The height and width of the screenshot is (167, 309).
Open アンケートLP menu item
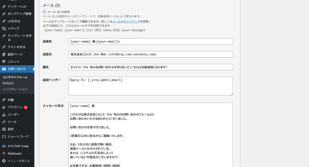tap(17, 7)
